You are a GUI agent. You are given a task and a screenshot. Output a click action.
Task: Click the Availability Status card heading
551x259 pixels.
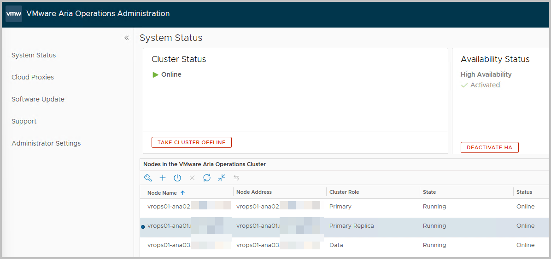point(495,59)
